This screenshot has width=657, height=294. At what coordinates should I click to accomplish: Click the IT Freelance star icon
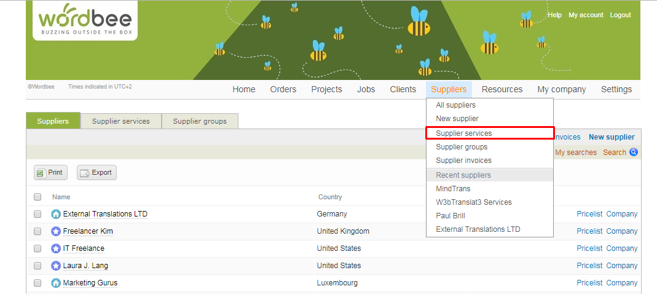pyautogui.click(x=56, y=248)
